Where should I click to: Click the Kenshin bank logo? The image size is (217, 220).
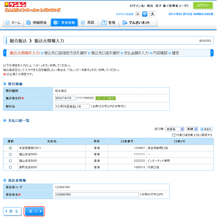tap(16, 5)
